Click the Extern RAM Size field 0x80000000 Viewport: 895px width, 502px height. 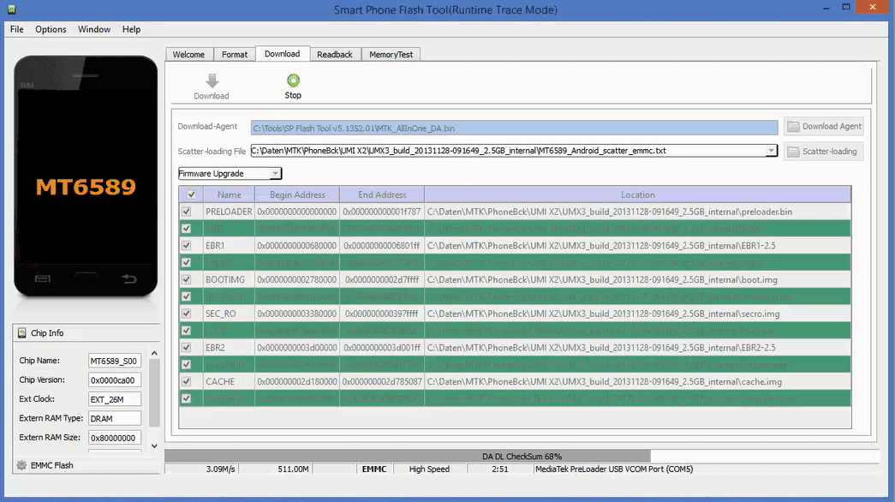tap(114, 438)
